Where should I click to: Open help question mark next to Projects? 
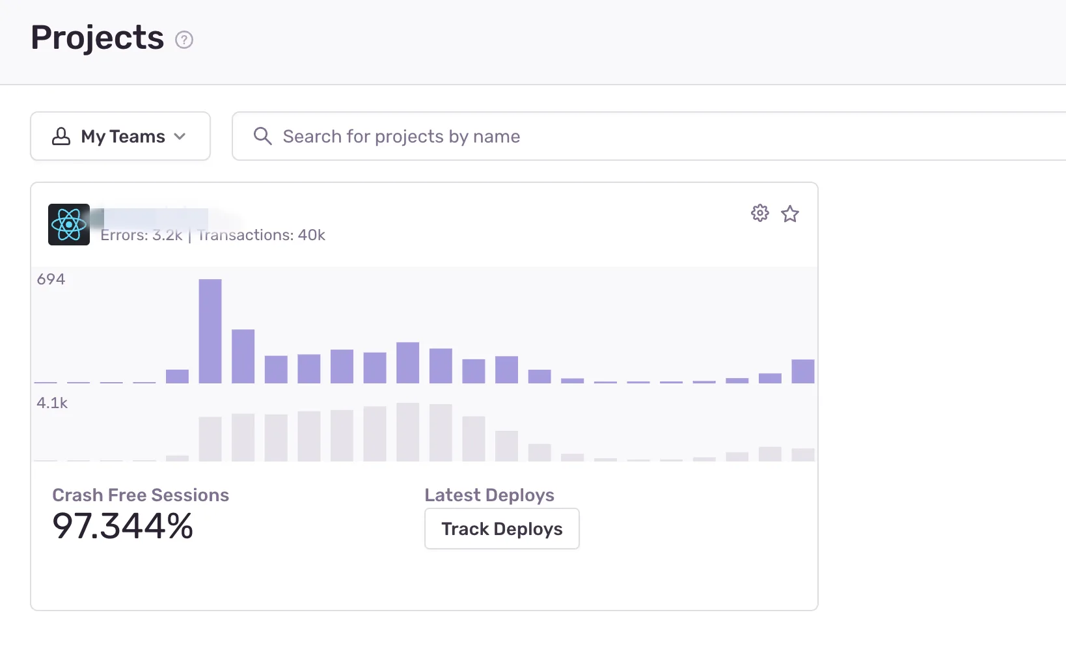[x=184, y=40]
